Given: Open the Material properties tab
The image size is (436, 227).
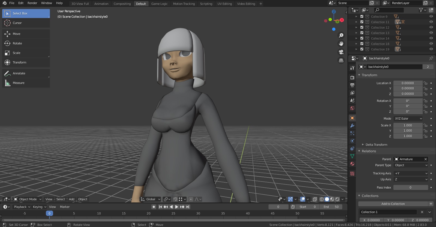Looking at the screenshot, I should click(x=352, y=164).
